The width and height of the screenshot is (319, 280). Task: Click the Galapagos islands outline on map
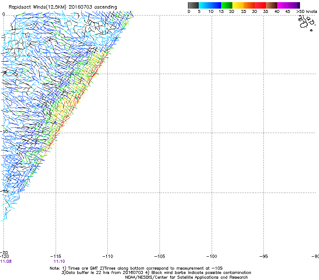click(306, 23)
